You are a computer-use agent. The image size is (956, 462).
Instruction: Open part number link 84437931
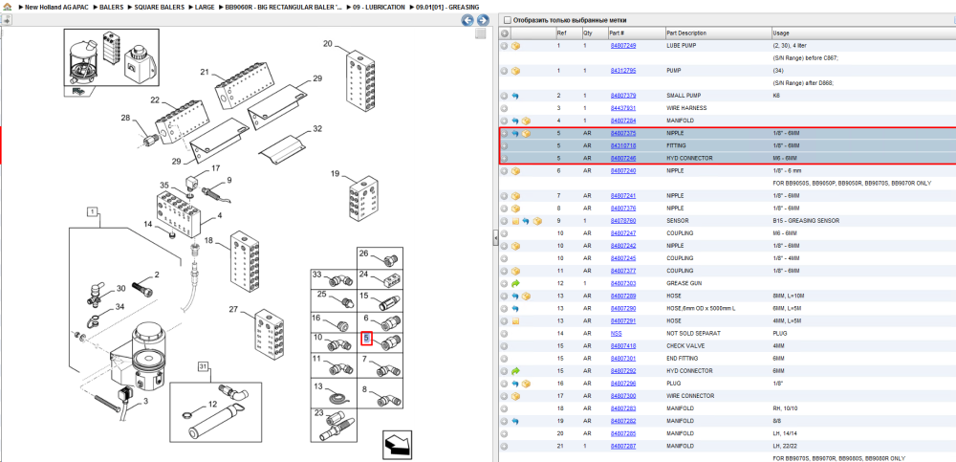(623, 108)
